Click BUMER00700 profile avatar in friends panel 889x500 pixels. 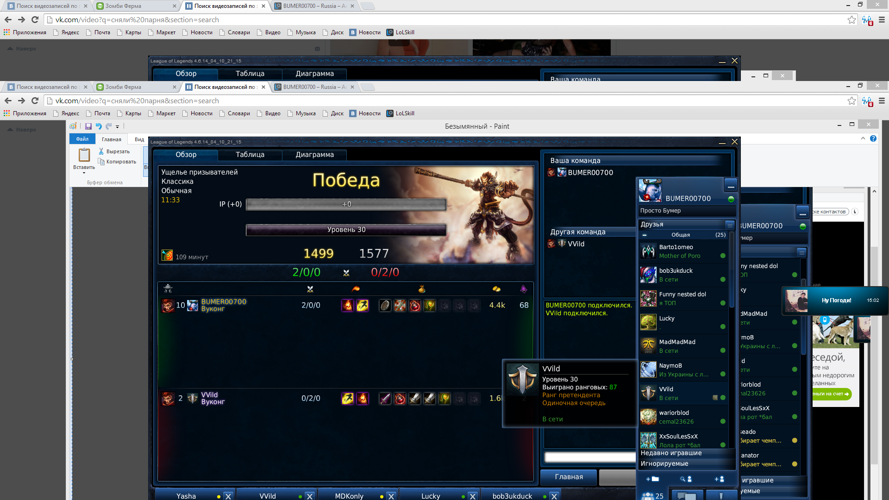click(650, 190)
